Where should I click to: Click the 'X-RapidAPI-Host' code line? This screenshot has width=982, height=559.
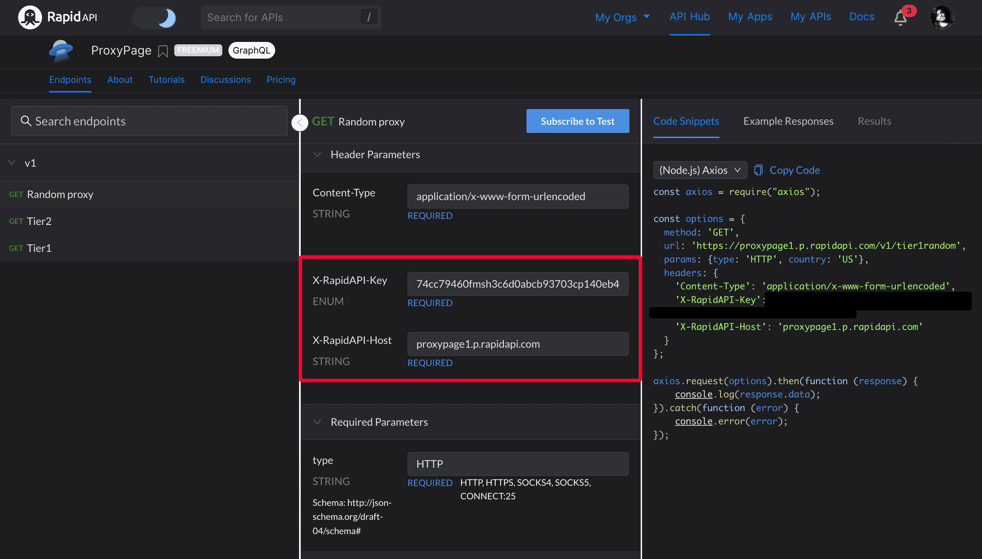tap(799, 327)
